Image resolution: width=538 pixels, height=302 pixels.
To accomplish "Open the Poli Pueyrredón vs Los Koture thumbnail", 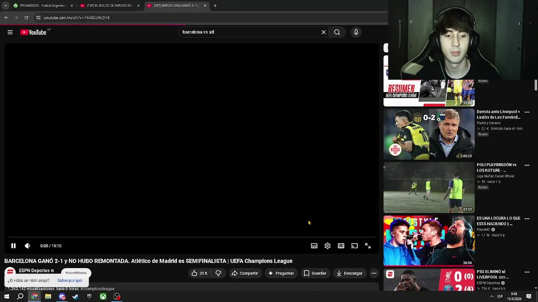I will pyautogui.click(x=429, y=187).
